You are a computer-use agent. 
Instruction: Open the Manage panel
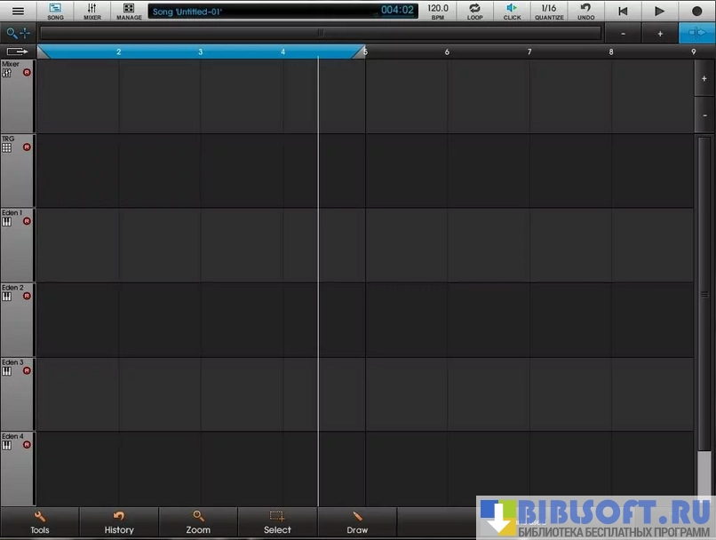[129, 12]
